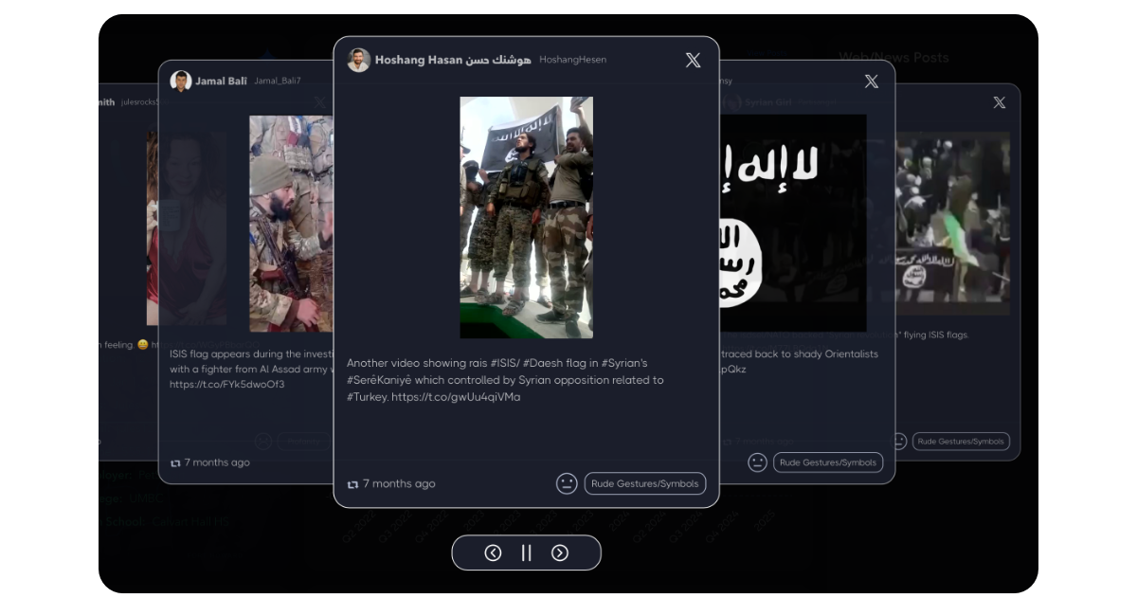Pause the post carousel
This screenshot has width=1137, height=616.
(526, 553)
